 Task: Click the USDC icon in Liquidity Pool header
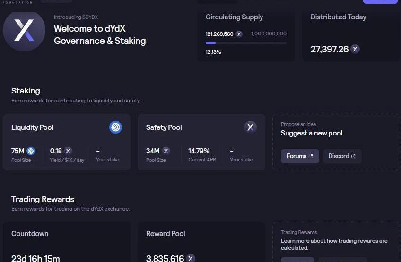[x=115, y=127]
